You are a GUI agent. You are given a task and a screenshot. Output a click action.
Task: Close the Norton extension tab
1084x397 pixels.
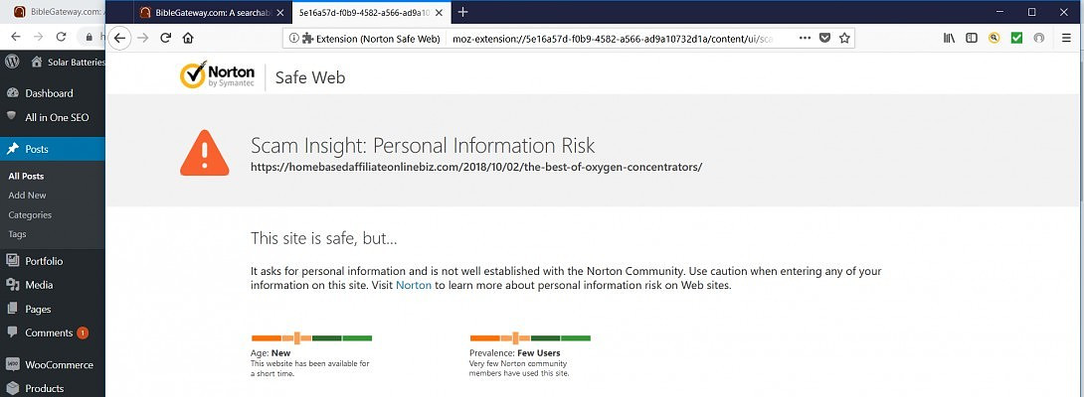click(x=441, y=12)
